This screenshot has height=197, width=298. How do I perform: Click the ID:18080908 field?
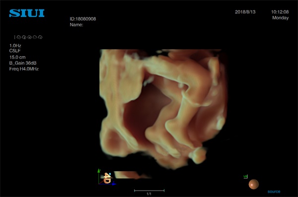pyautogui.click(x=82, y=19)
